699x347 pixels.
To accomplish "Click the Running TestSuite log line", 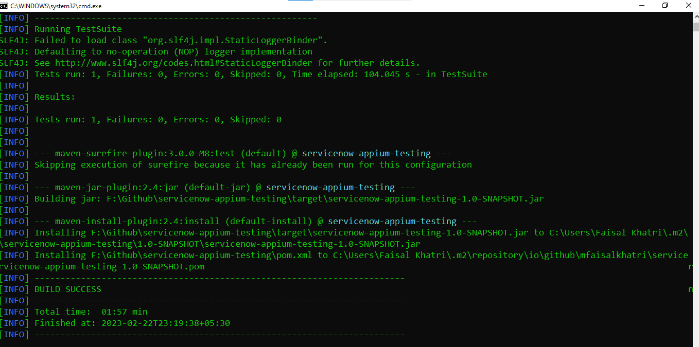I will coord(77,28).
